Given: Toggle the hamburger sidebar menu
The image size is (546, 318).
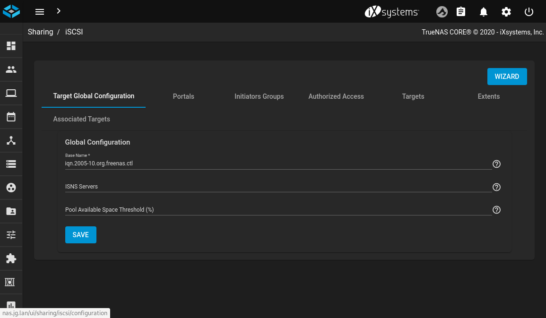Looking at the screenshot, I should [40, 12].
